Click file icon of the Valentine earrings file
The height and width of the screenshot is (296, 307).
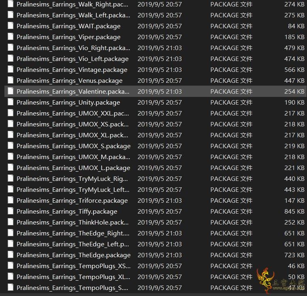click(x=11, y=91)
